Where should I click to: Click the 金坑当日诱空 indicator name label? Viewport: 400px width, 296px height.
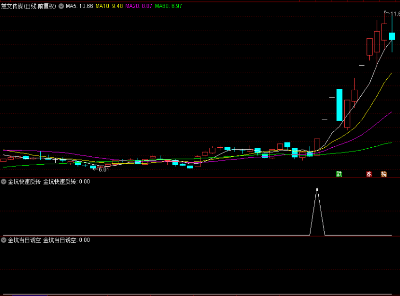[x=24, y=240]
